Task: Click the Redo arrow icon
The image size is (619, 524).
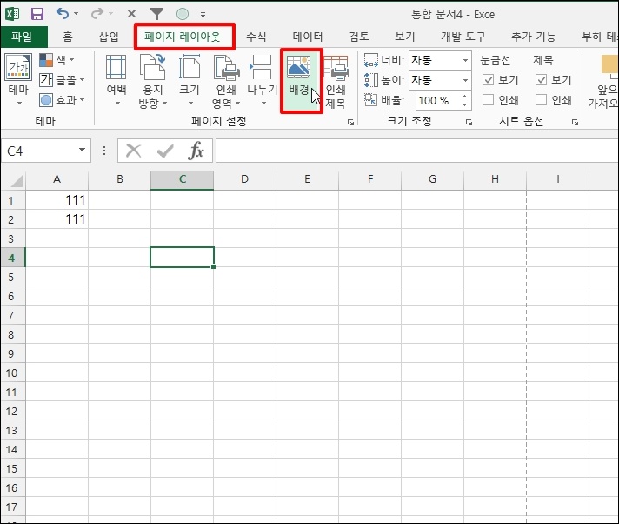Action: (x=97, y=14)
